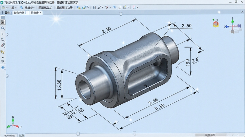Click blue cube on right of orientation triad

coord(239,26)
